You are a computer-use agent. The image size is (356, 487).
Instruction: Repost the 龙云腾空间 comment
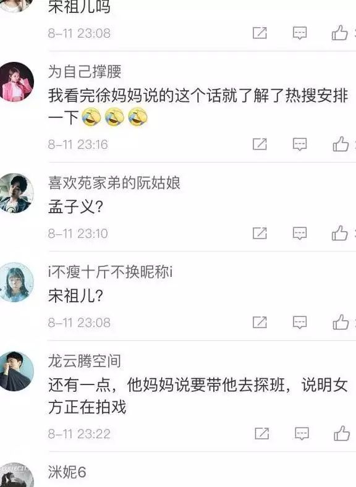pos(261,433)
